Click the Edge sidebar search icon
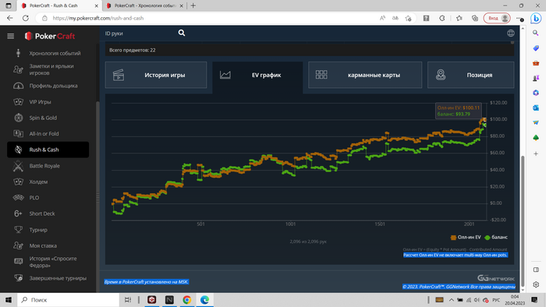The height and width of the screenshot is (307, 546). (536, 33)
